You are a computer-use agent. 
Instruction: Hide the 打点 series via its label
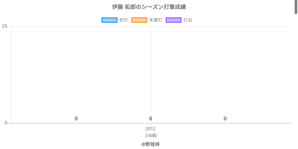click(188, 20)
